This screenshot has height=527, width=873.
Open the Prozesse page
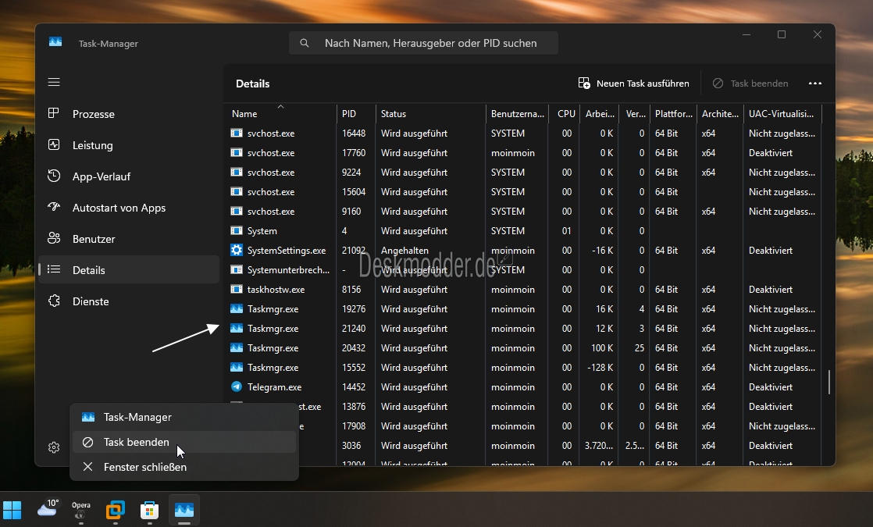click(93, 114)
